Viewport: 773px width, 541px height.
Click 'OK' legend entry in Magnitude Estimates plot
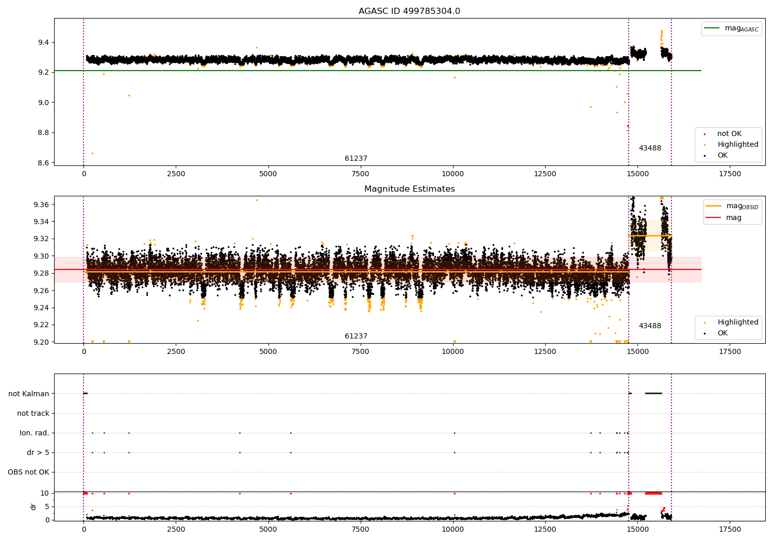tap(717, 333)
